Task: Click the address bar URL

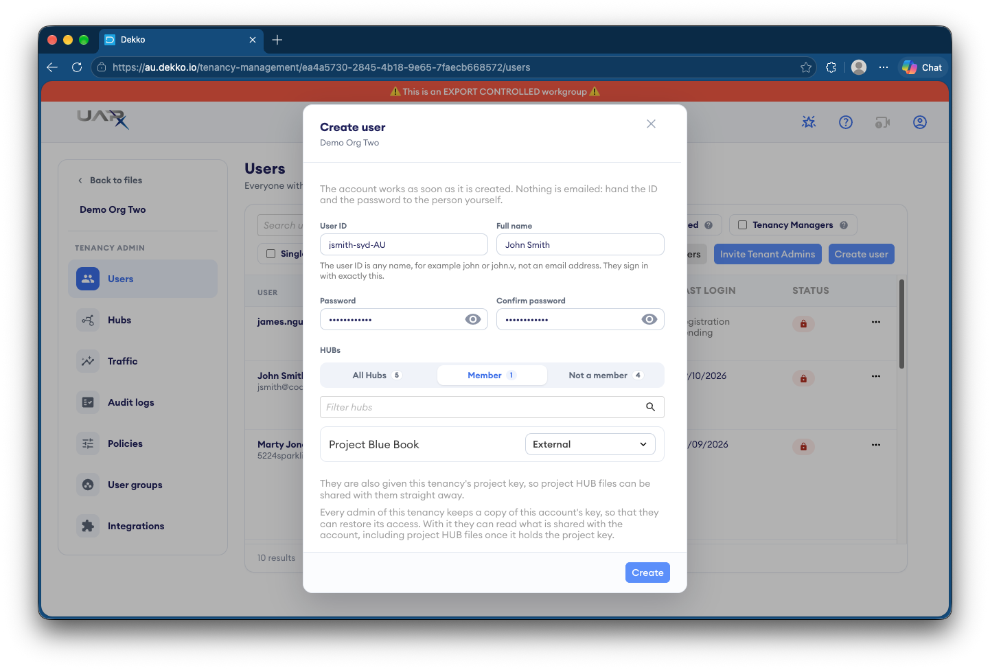Action: click(321, 67)
